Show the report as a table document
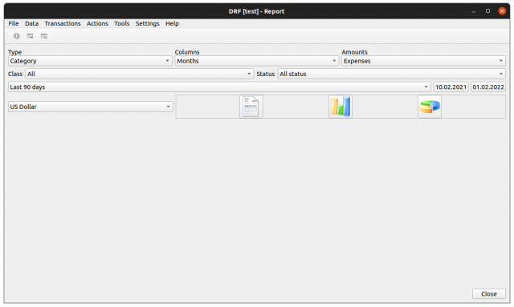 (x=251, y=107)
